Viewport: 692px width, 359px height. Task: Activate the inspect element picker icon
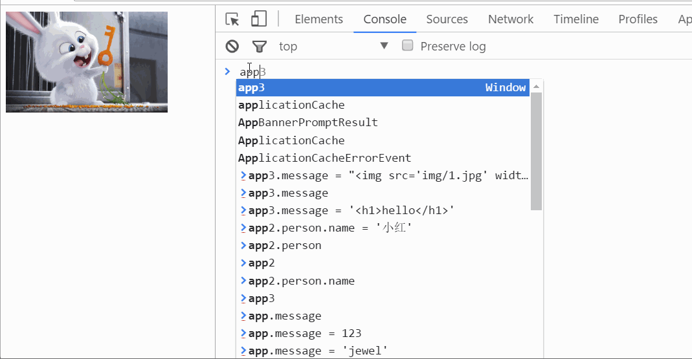tap(232, 19)
